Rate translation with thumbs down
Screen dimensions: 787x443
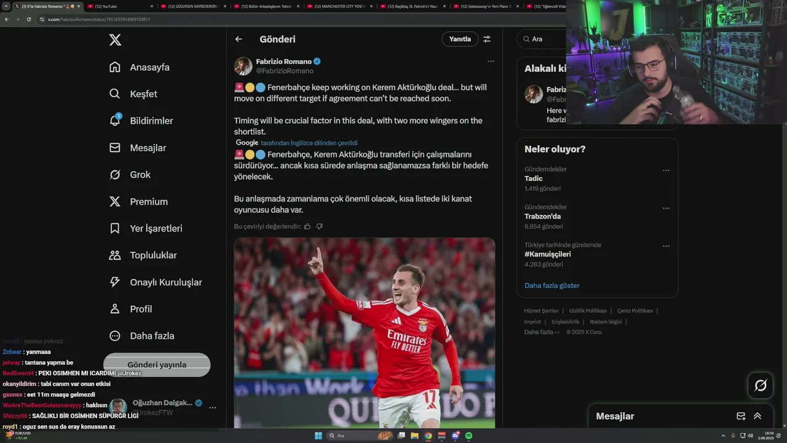319,226
